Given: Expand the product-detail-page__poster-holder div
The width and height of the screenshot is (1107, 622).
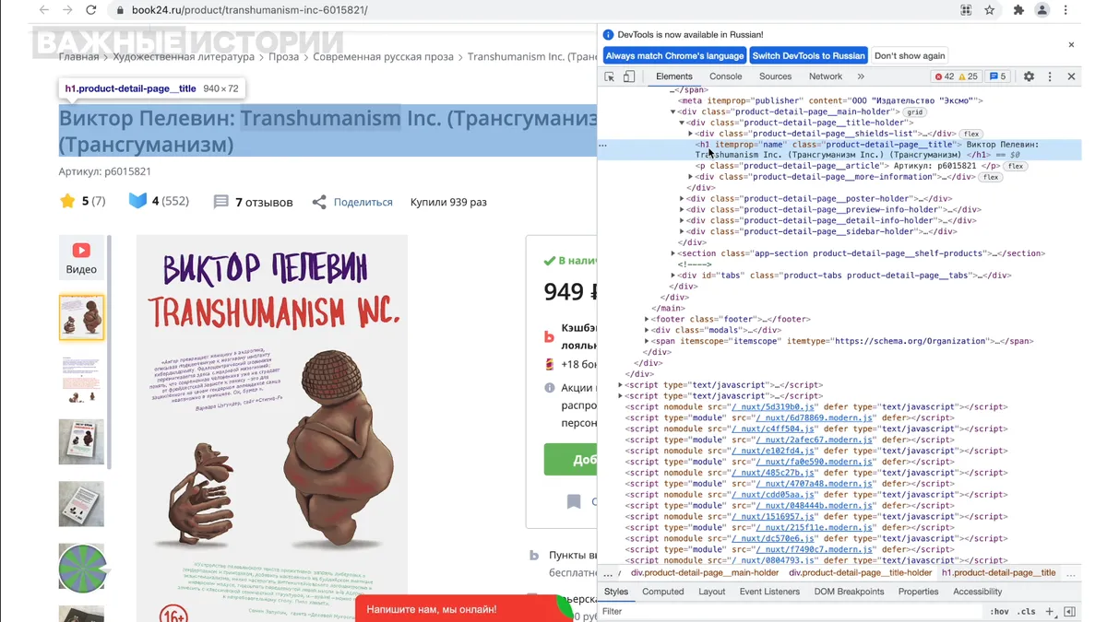Looking at the screenshot, I should pyautogui.click(x=682, y=199).
